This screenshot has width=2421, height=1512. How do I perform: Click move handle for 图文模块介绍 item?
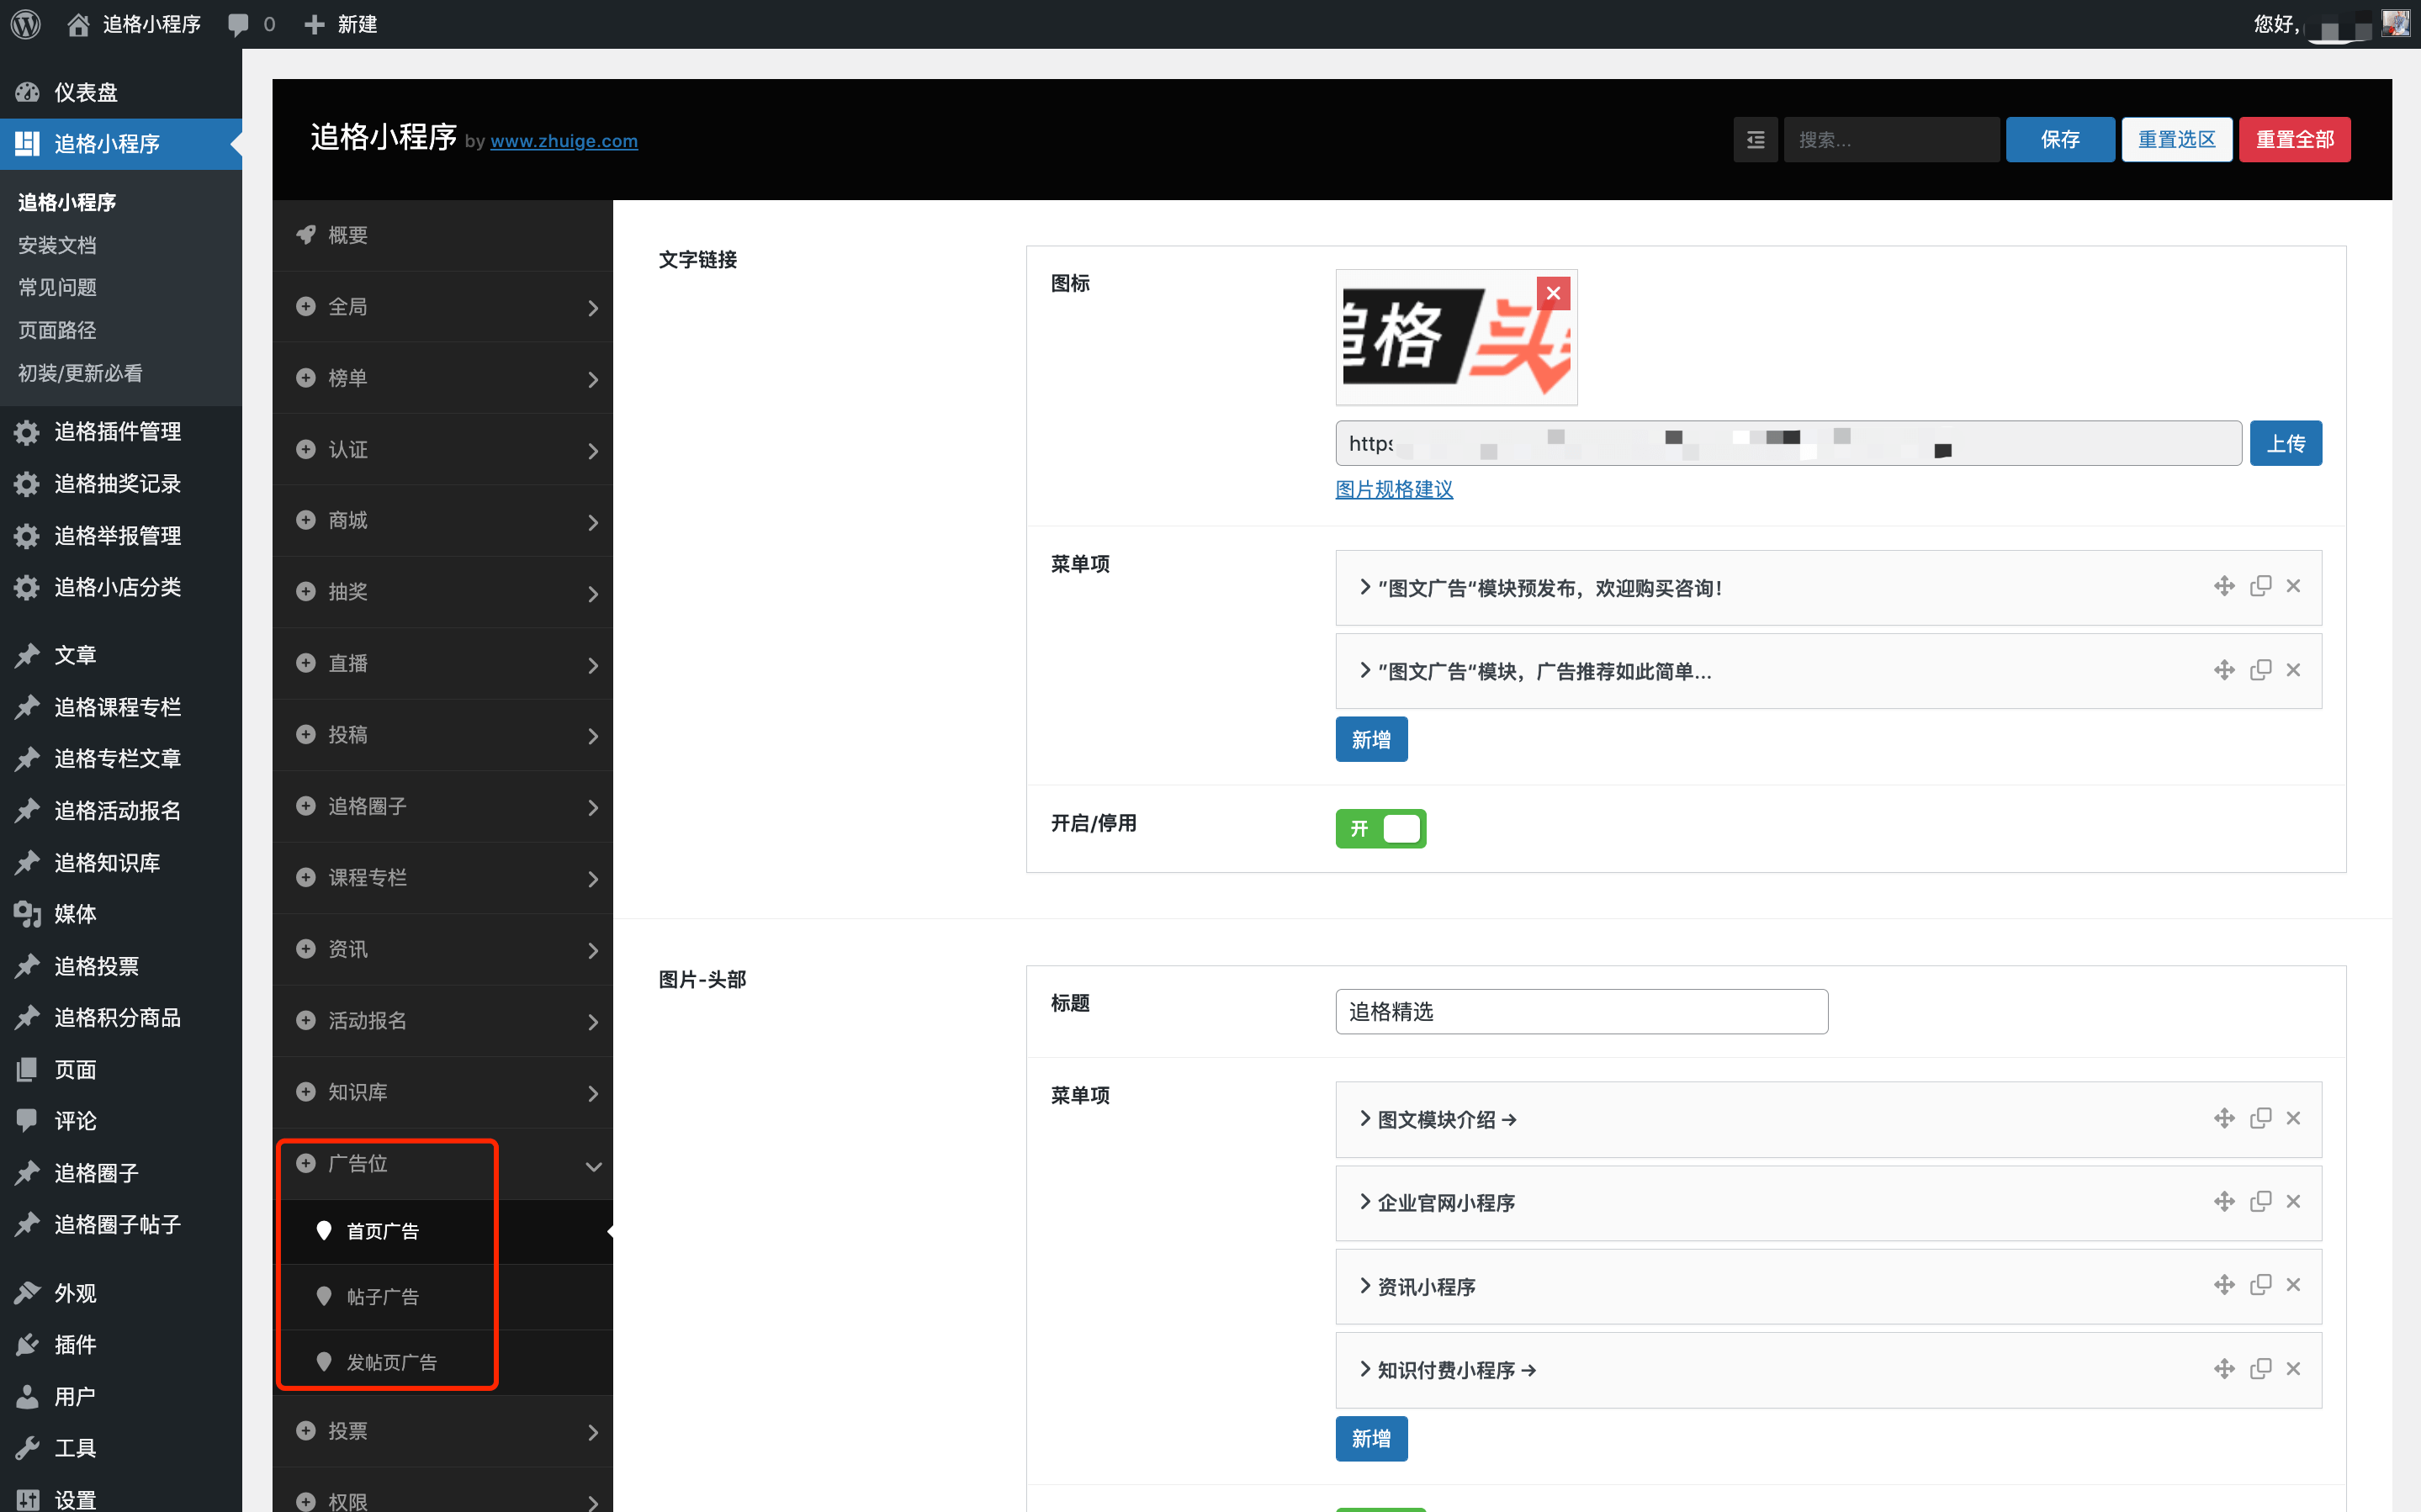point(2223,1118)
